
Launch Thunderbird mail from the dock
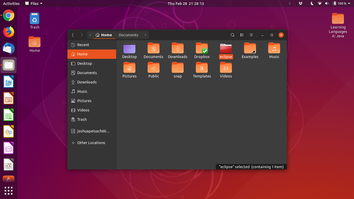(9, 48)
